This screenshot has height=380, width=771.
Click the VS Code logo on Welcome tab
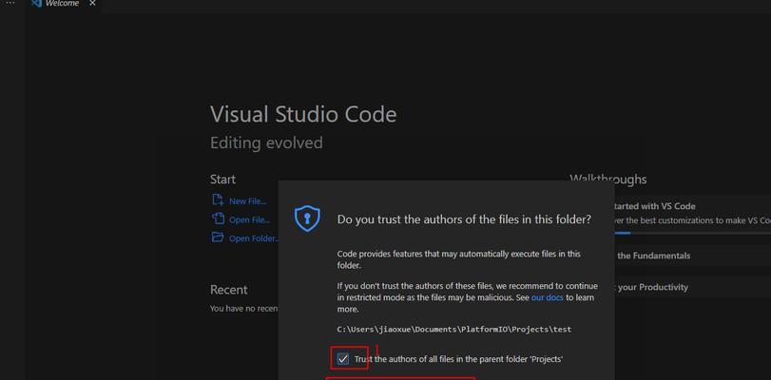[x=36, y=4]
